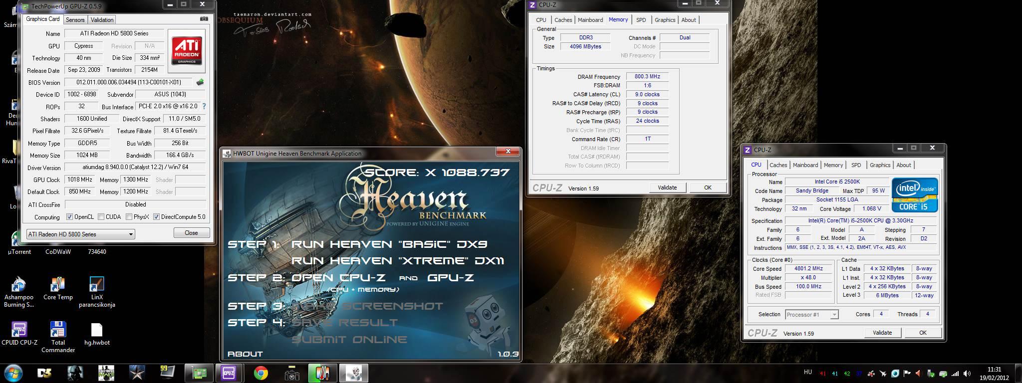Viewport: 1022px width, 383px height.
Task: Open Processor #1 selection dropdown
Action: click(x=812, y=314)
